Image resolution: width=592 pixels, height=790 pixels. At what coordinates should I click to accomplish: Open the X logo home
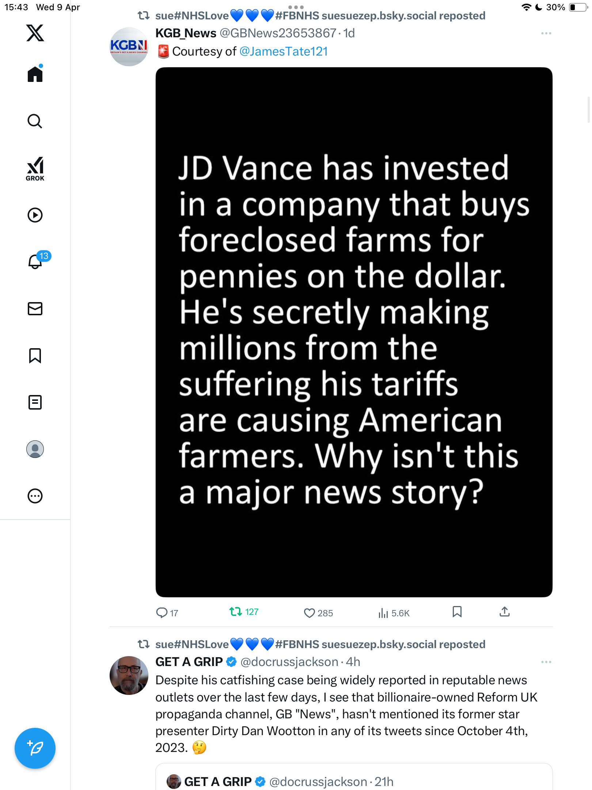35,33
